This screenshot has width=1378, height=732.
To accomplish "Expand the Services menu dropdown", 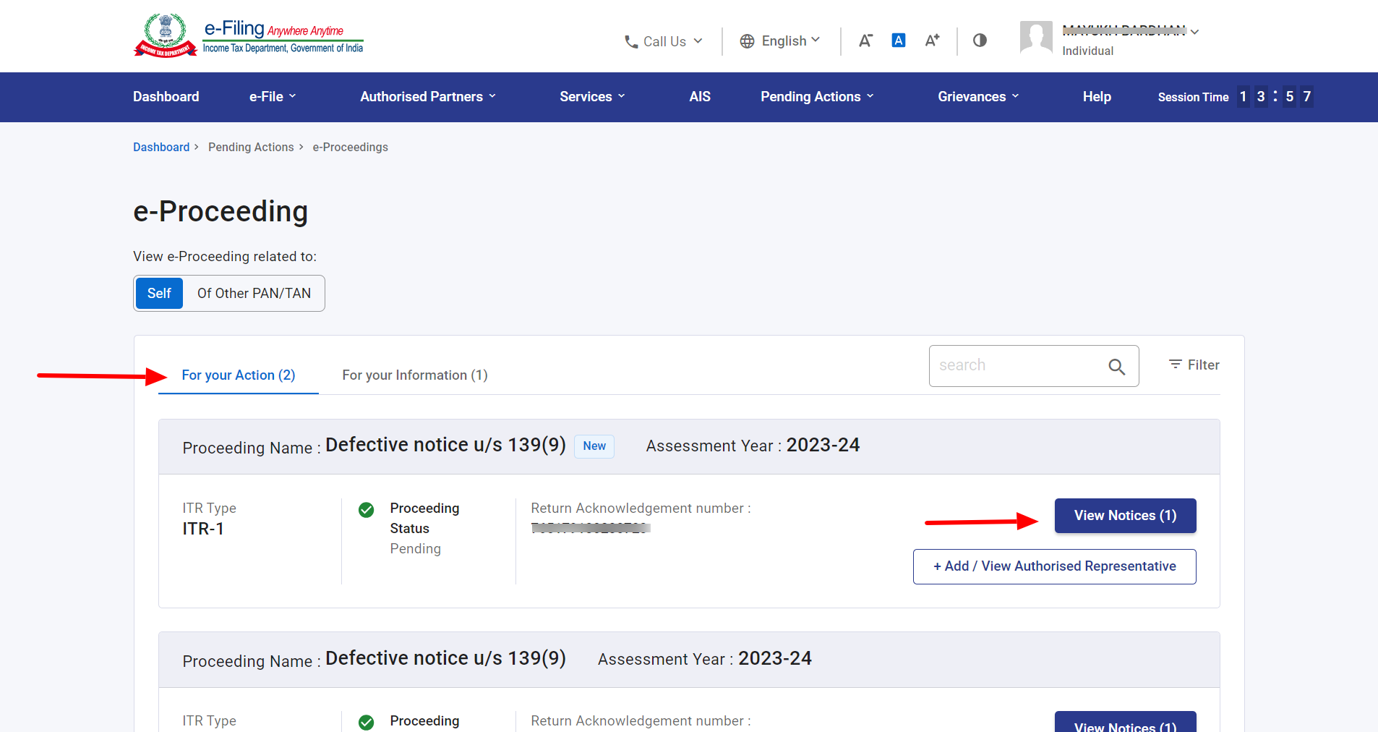I will pos(591,96).
